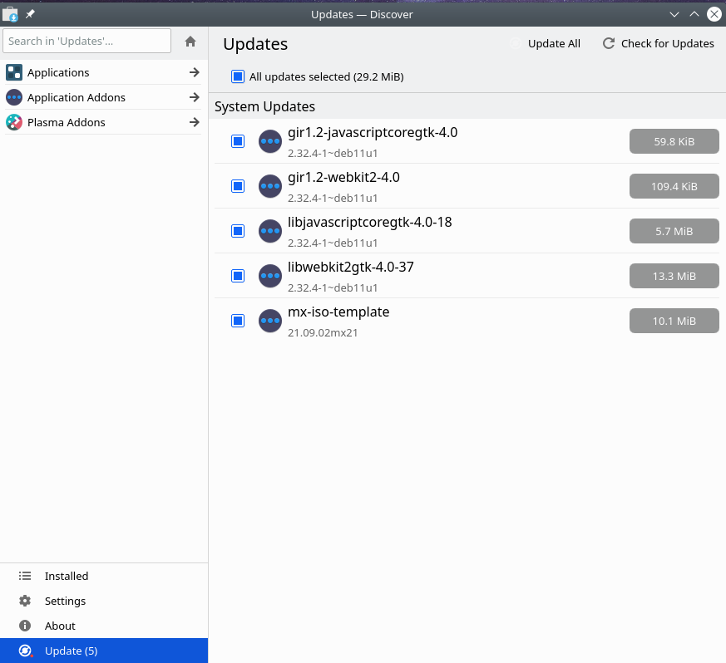This screenshot has width=726, height=663.
Task: Click the Search in 'Updates' field
Action: click(87, 41)
